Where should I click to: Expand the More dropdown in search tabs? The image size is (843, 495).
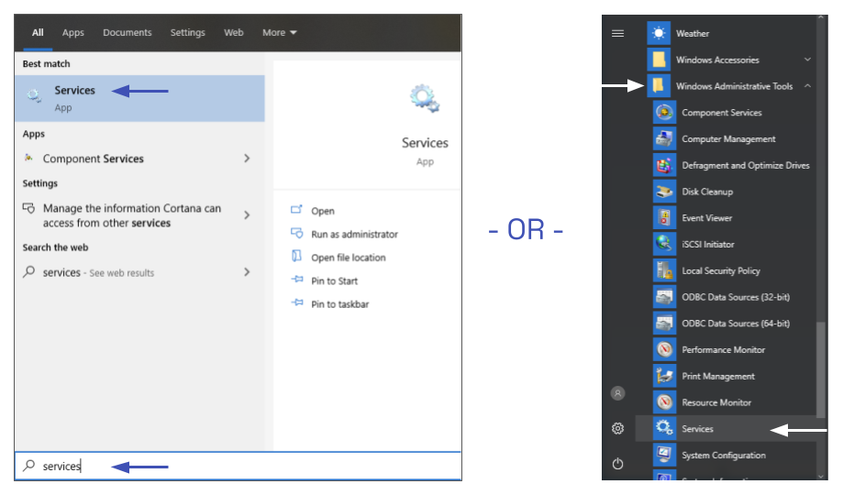pos(280,33)
